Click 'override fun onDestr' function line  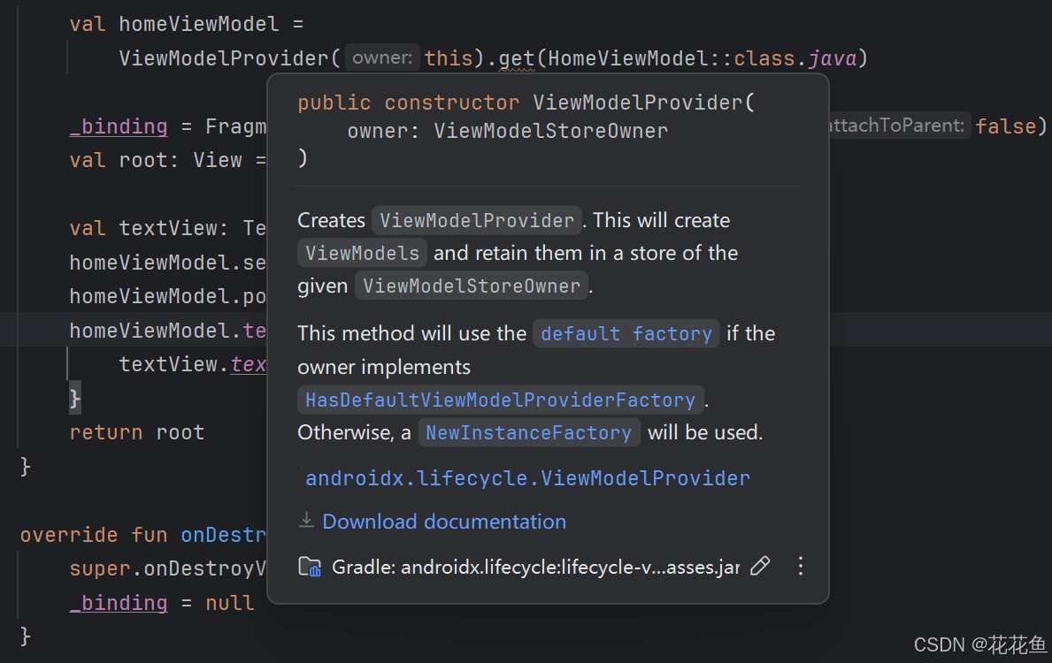(x=143, y=535)
